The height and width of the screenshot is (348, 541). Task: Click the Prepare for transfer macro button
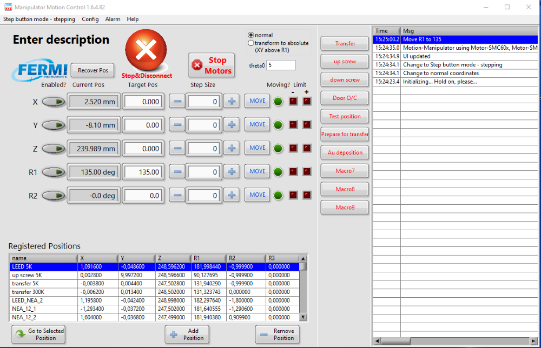(x=345, y=134)
